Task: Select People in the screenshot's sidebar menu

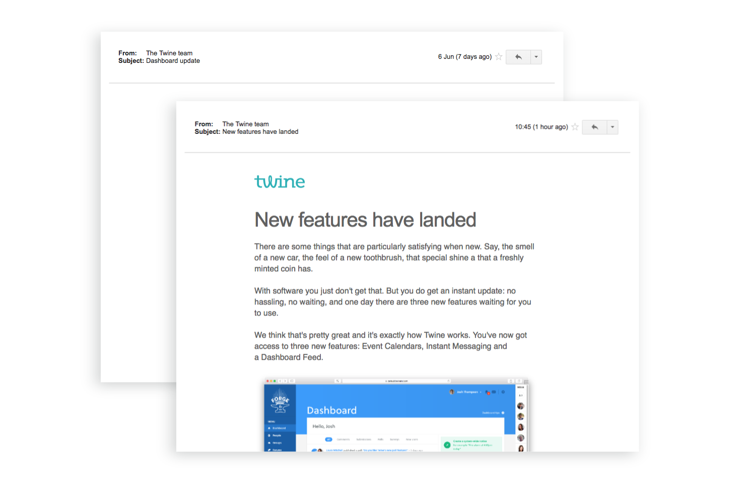Action: (x=277, y=436)
